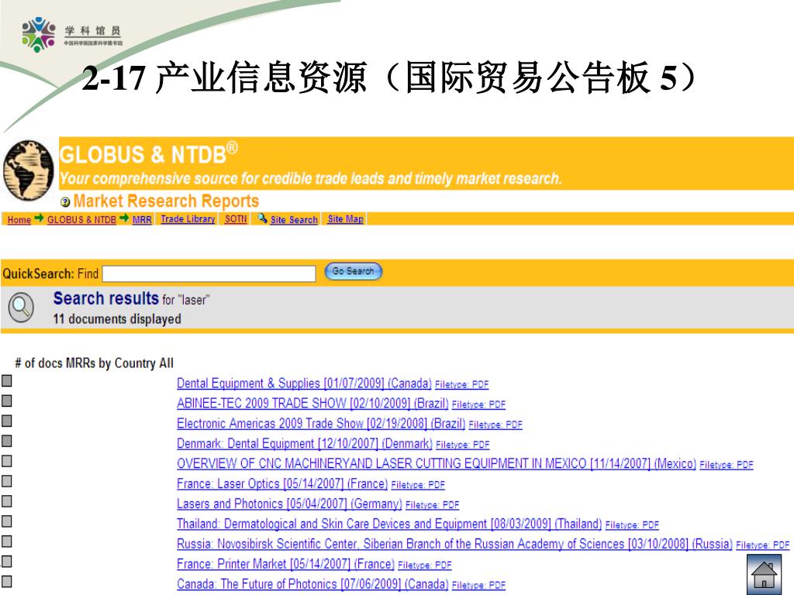794x595 pixels.
Task: Open Dental Equipment & Supplies Canada report
Action: click(x=304, y=383)
